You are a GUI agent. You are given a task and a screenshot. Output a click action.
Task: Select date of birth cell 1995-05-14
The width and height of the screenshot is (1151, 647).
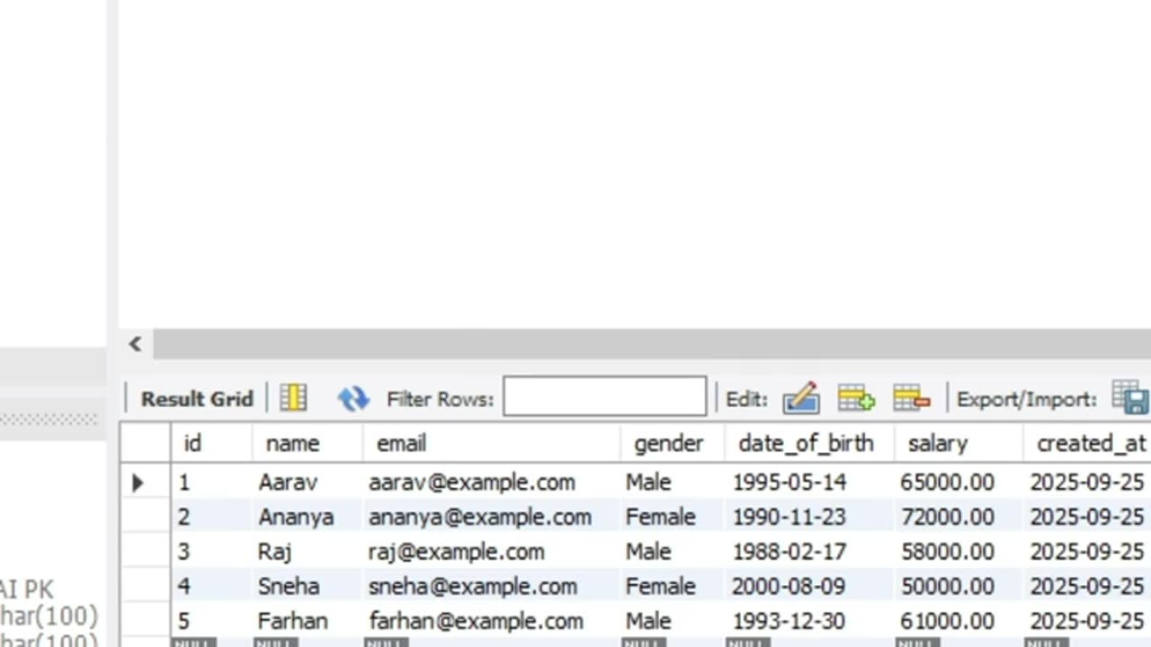(809, 483)
